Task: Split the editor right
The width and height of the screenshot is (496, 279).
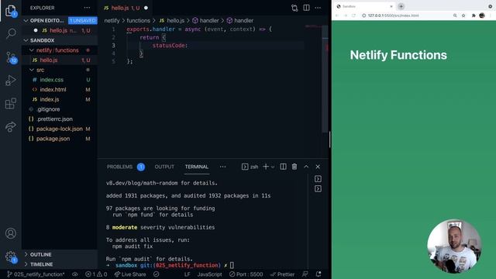Action: click(306, 8)
